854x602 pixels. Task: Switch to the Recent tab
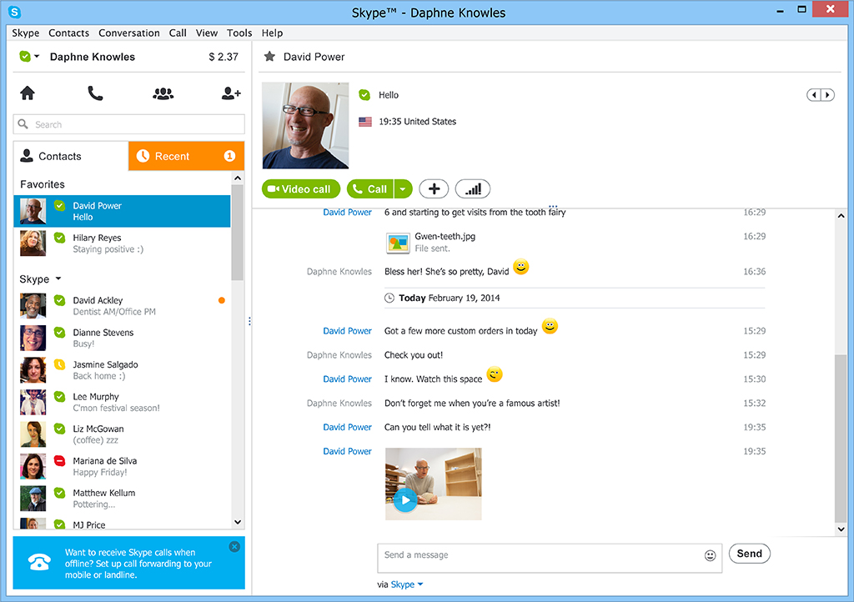point(186,156)
